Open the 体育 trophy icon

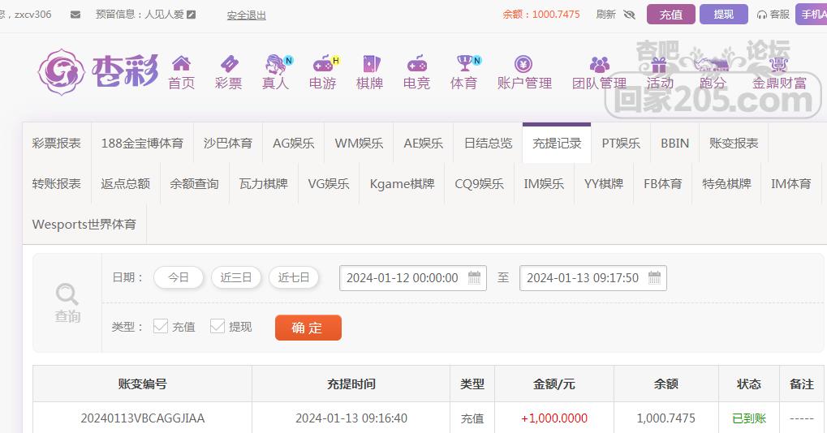[x=463, y=64]
